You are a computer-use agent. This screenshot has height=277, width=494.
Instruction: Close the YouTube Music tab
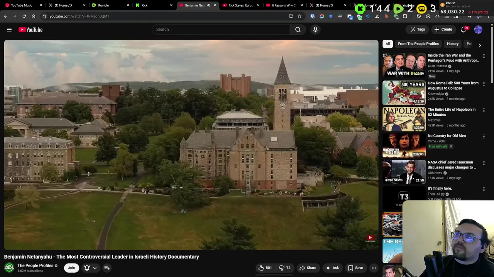click(x=41, y=5)
